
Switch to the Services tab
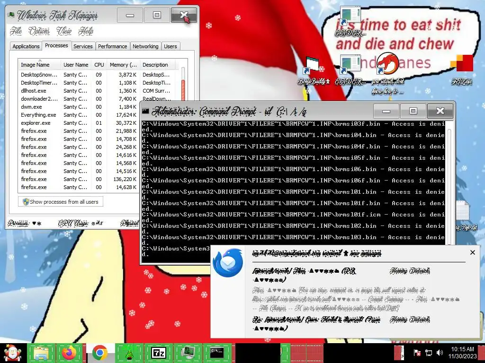[83, 46]
